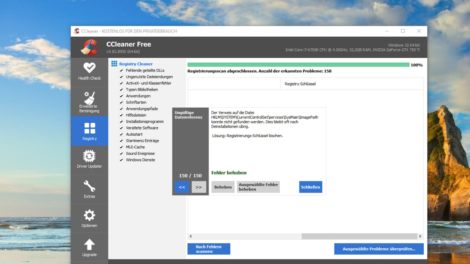
Task: Click the Upgrade arrow icon
Action: point(89,244)
